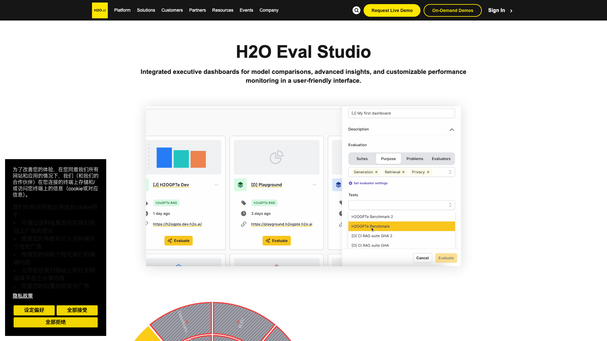Collapse the Description section chevron

pos(452,130)
